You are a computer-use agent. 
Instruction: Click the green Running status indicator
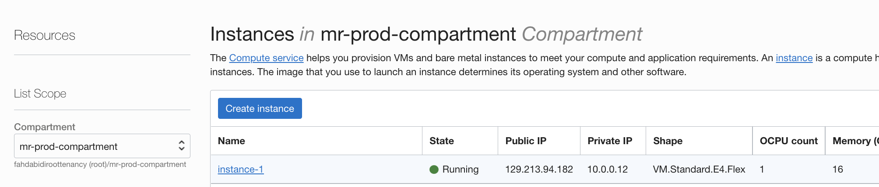click(434, 170)
